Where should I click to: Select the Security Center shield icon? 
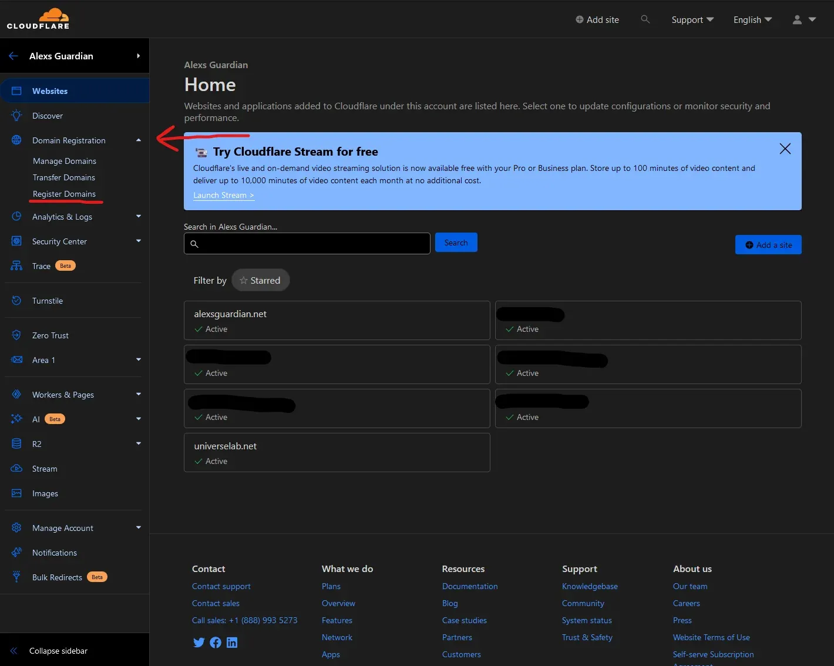click(x=16, y=241)
